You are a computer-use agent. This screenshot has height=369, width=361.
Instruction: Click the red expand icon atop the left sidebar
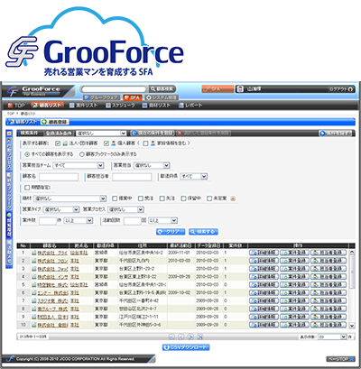(9, 133)
